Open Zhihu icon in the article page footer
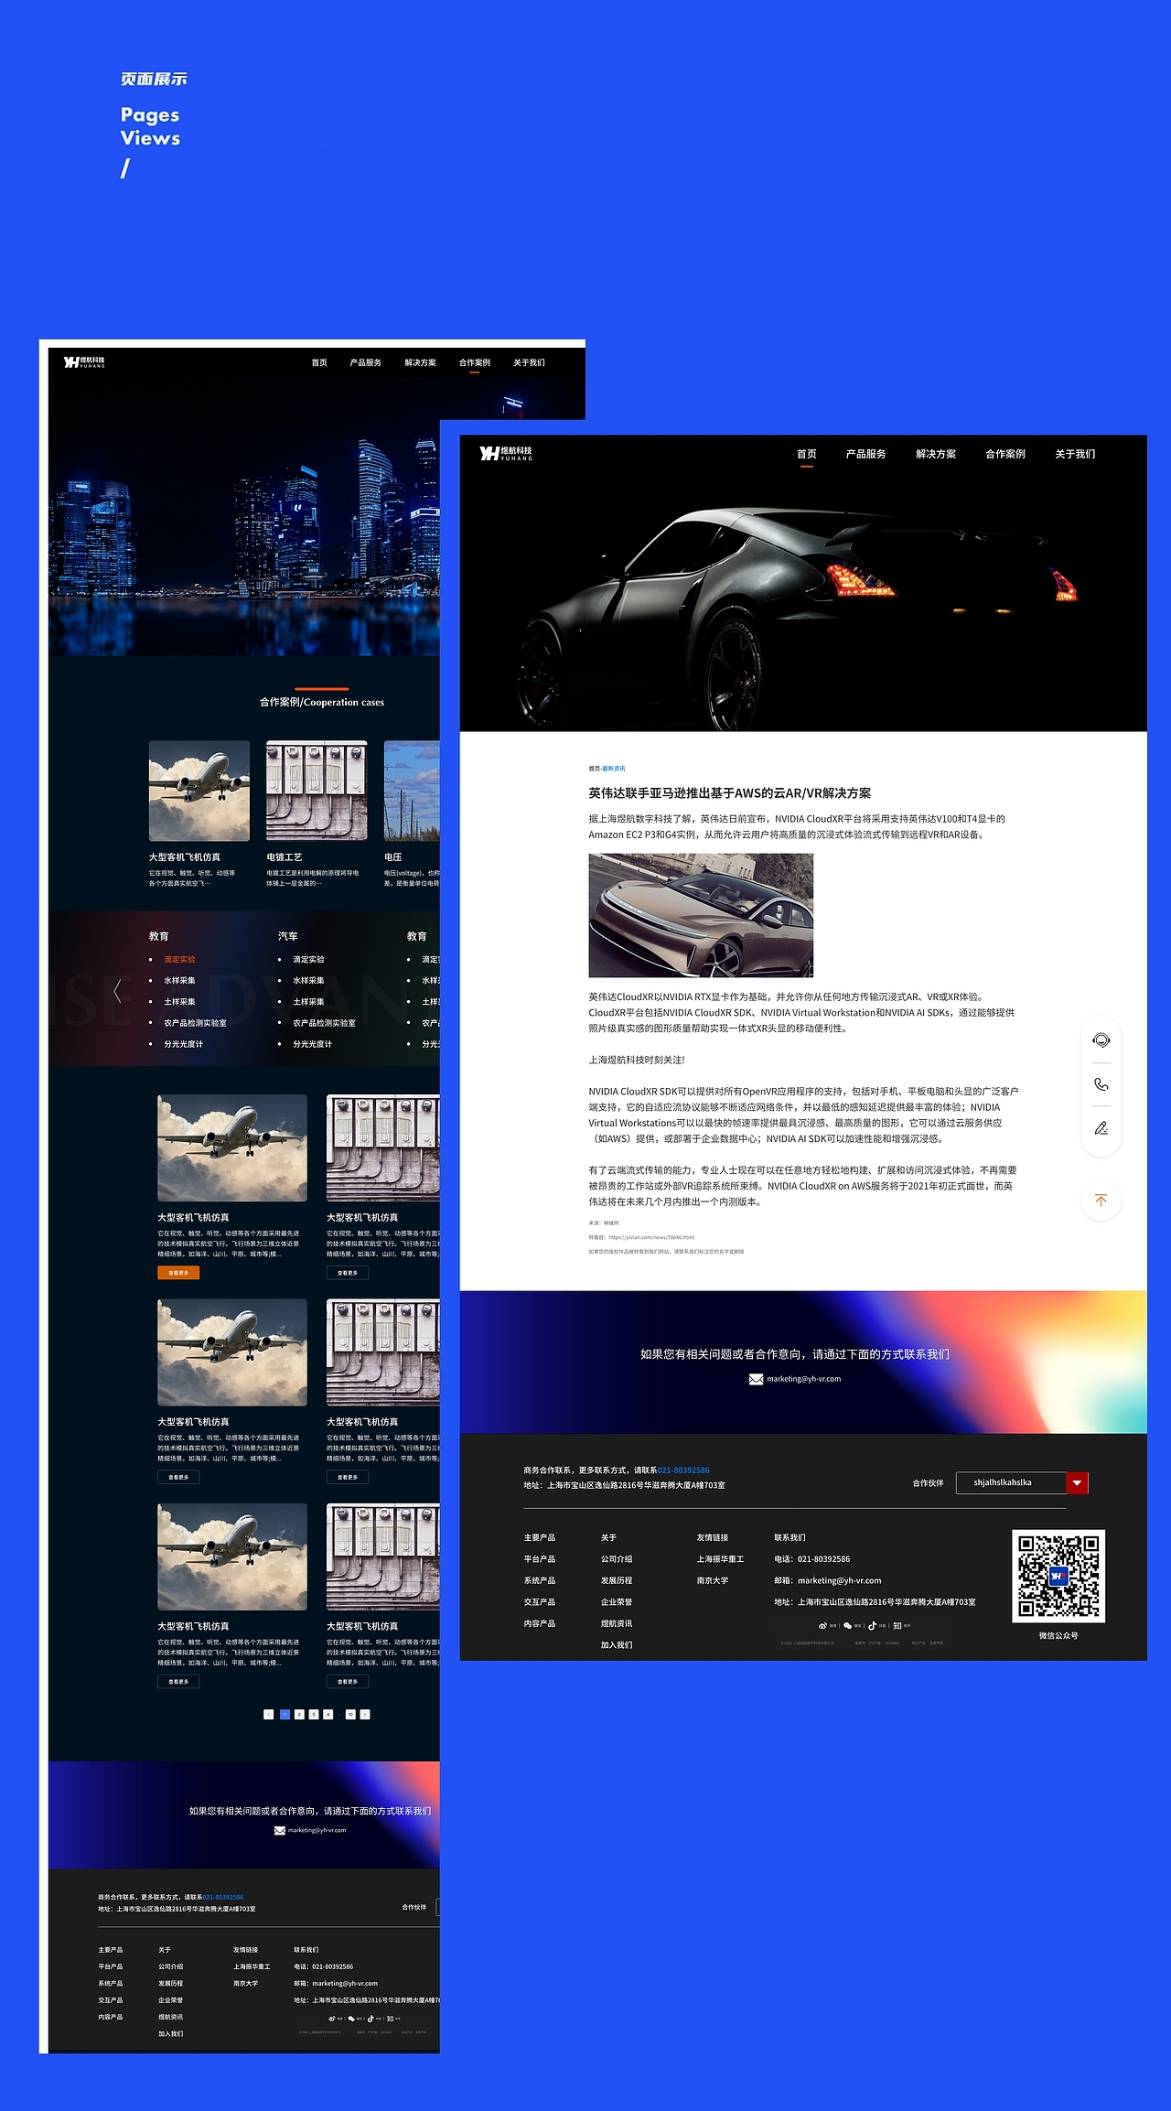 (x=897, y=1626)
